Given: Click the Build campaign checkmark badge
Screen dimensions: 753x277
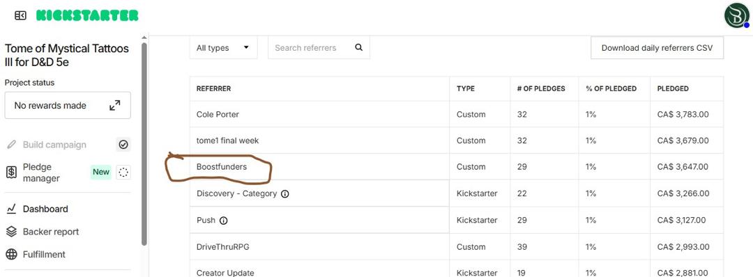Looking at the screenshot, I should [123, 145].
